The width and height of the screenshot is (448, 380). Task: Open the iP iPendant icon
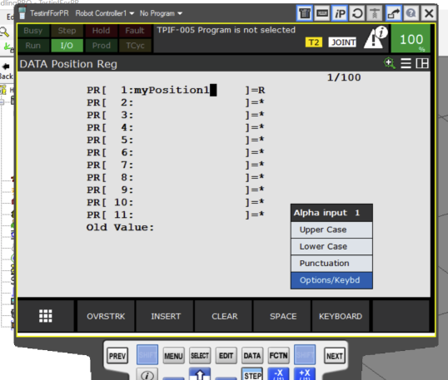coord(340,13)
